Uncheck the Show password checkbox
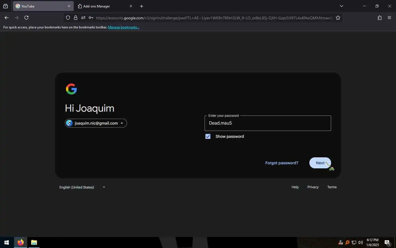396x248 pixels. pyautogui.click(x=208, y=136)
